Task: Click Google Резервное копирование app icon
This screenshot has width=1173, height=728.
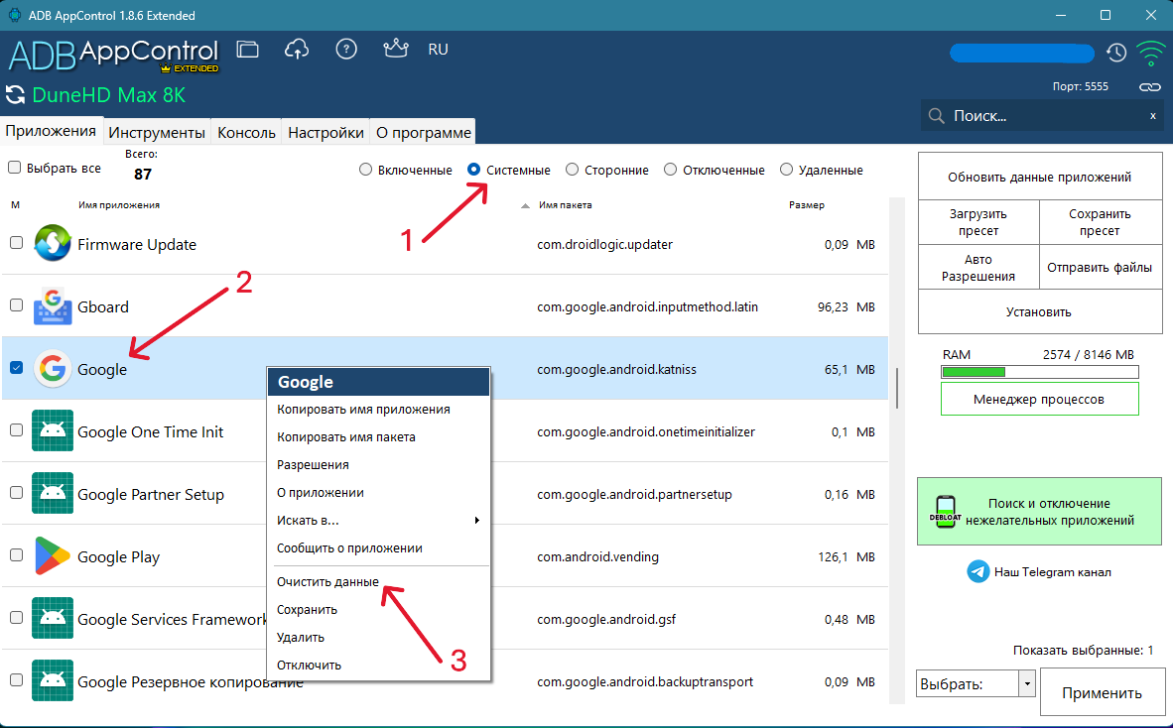Action: click(53, 681)
